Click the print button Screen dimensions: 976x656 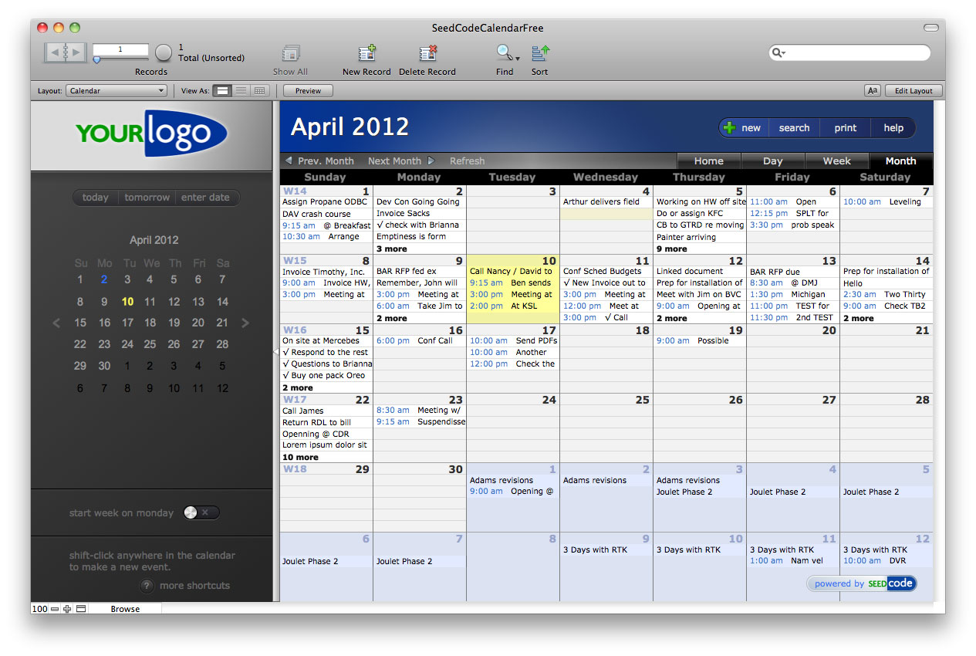[x=845, y=127]
